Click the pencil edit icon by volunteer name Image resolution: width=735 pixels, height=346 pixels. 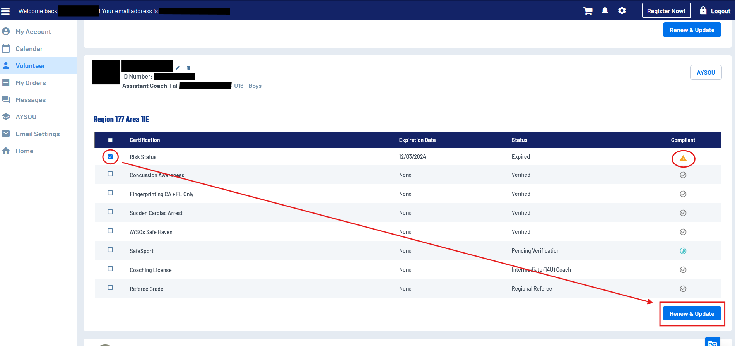[178, 68]
